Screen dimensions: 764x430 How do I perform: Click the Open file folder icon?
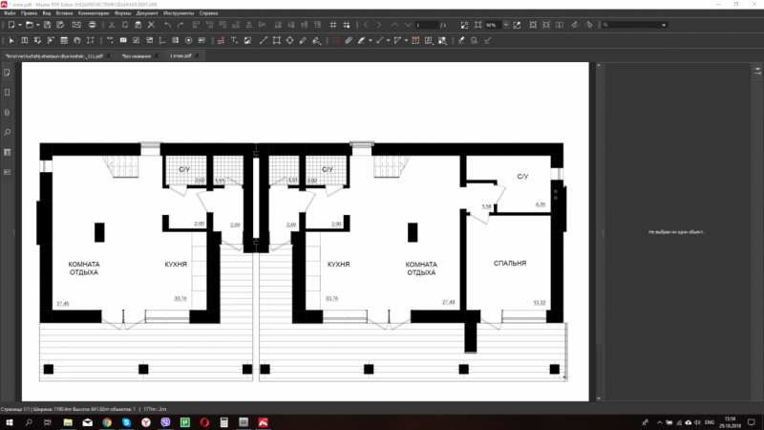[x=30, y=25]
